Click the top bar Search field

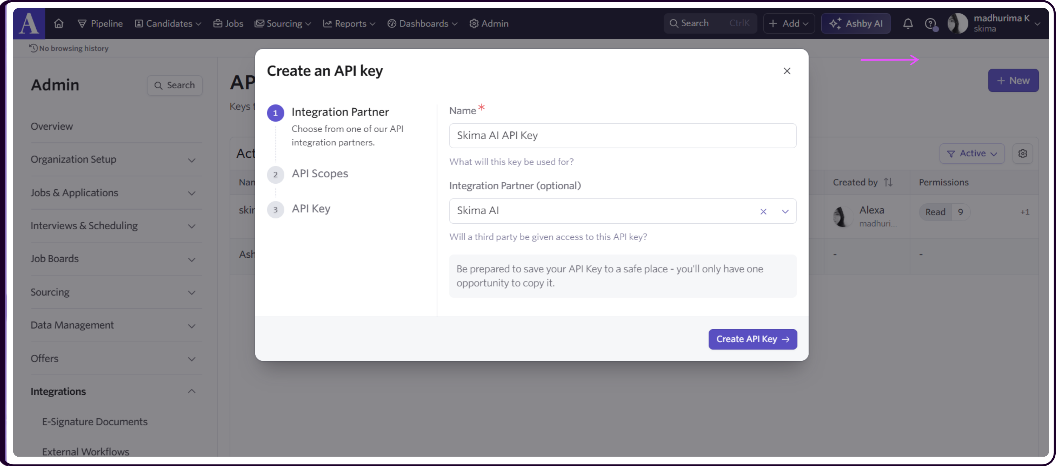710,23
